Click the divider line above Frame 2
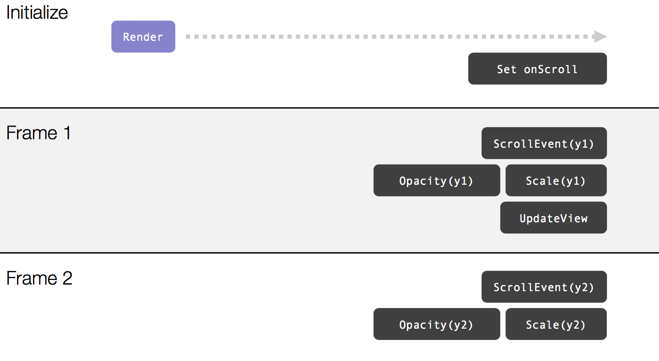 [x=329, y=253]
